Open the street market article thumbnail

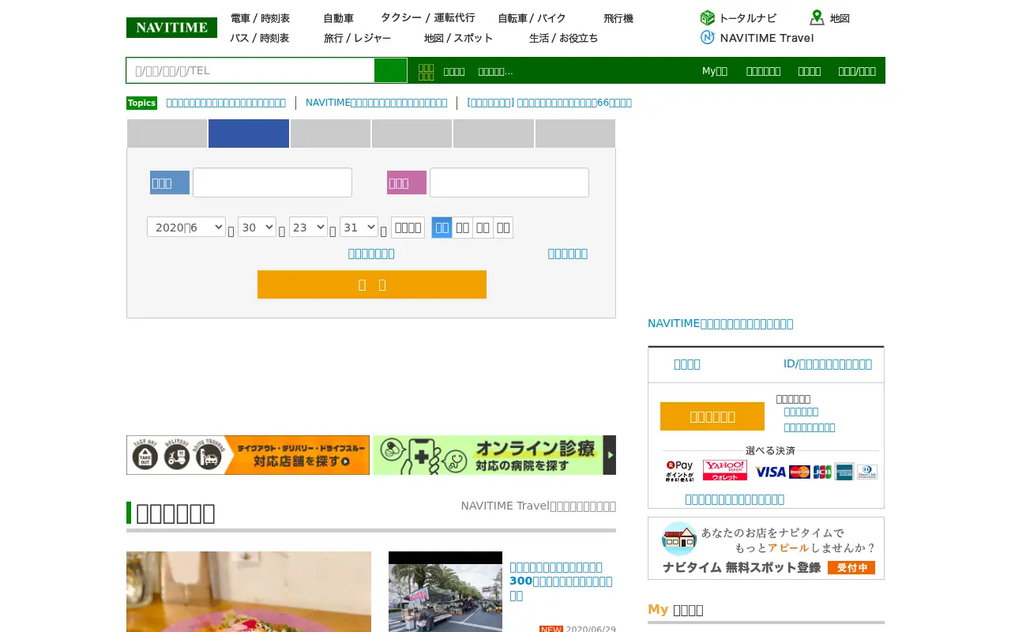(445, 592)
